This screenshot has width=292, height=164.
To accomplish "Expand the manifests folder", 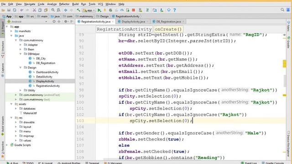I will tap(11, 31).
